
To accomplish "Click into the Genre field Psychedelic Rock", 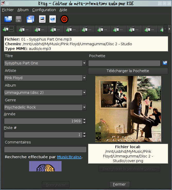I will click(43, 107).
